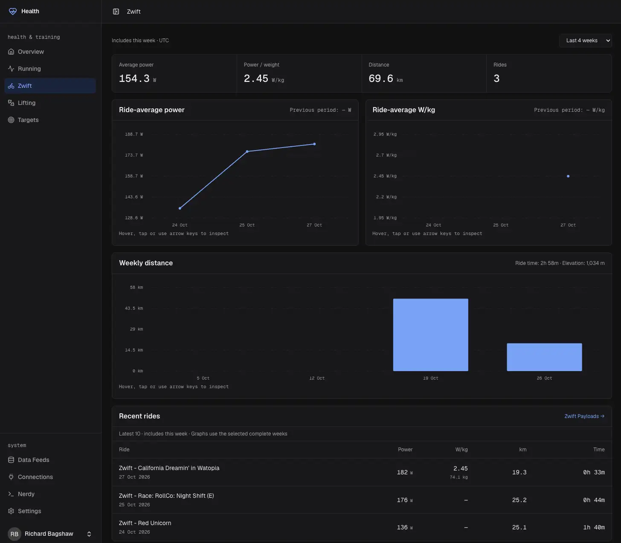Open Settings via the gear icon
The image size is (621, 543).
coord(11,511)
